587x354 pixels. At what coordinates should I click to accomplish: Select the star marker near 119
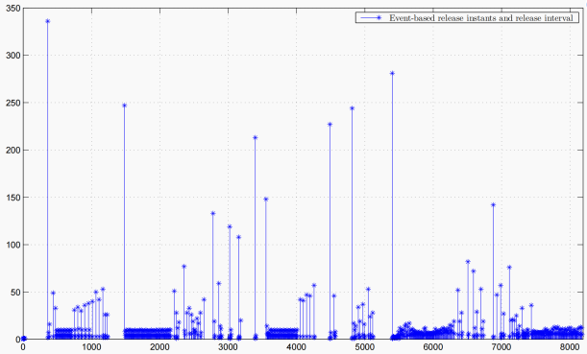click(230, 226)
